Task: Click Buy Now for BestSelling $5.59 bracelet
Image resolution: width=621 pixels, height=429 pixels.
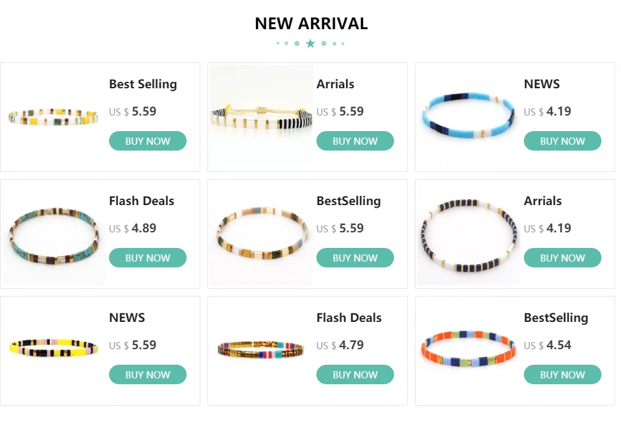Action: [x=355, y=258]
